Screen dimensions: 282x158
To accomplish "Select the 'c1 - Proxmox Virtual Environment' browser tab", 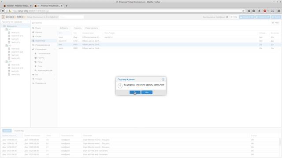I will click(x=48, y=6).
